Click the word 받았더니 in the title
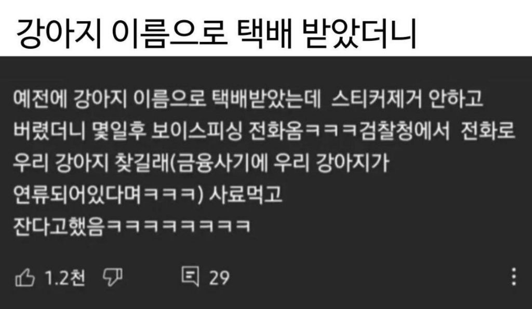Viewport: 532px width, 309px height. [359, 33]
